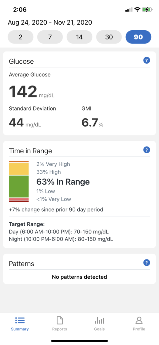Tap the yellow High bar segment
This screenshot has height=345, width=159.
[19, 169]
